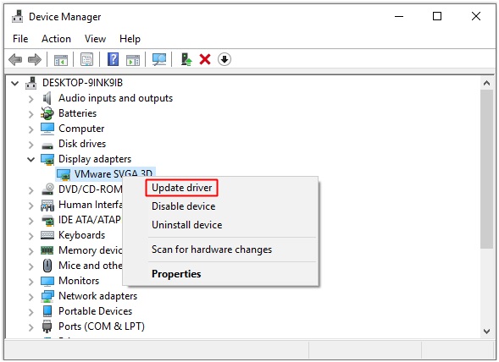499x362 pixels.
Task: Click the Portable Devices icon
Action: click(47, 311)
